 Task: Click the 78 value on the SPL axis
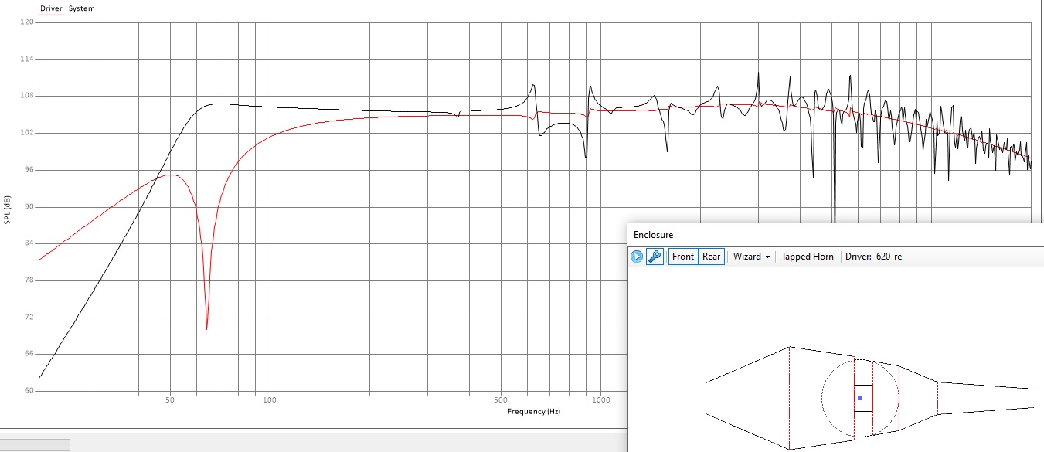point(29,280)
